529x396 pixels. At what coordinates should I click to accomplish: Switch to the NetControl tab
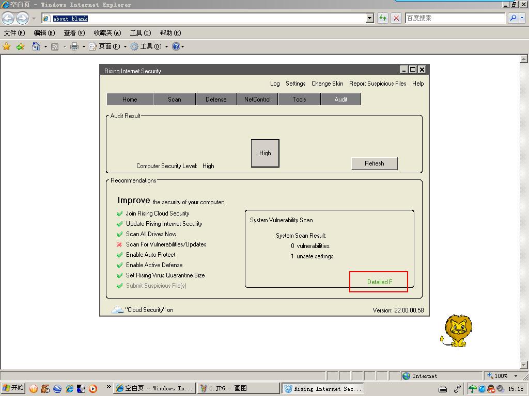click(257, 100)
